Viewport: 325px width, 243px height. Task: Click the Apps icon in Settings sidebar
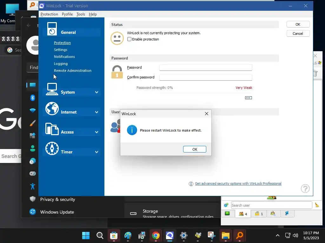(x=33, y=135)
